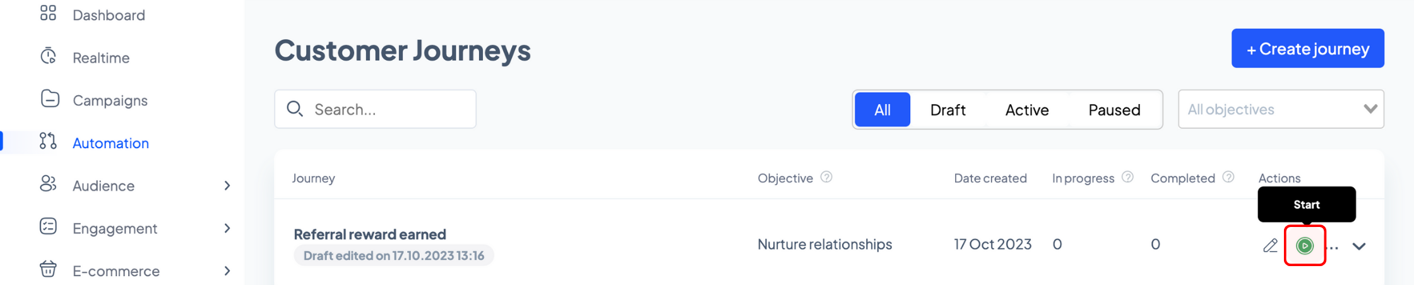Screen dimensions: 1414x285
Task: Select the Automation branch icon in sidebar
Action: [x=48, y=141]
